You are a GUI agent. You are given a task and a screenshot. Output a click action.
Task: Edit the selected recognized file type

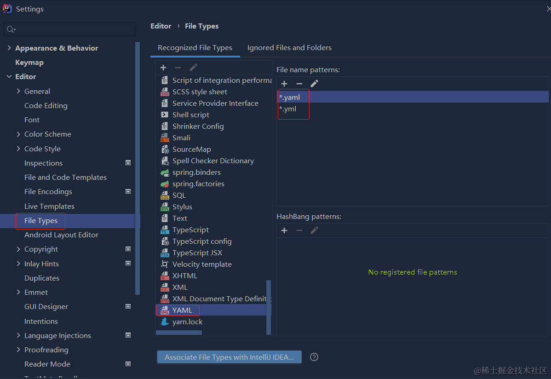tap(193, 67)
